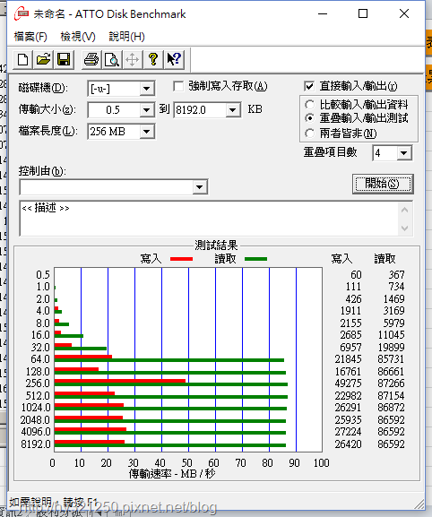Screen dimensions: 432x517
Task: Start the benchmark with 開始 button
Action: (383, 184)
